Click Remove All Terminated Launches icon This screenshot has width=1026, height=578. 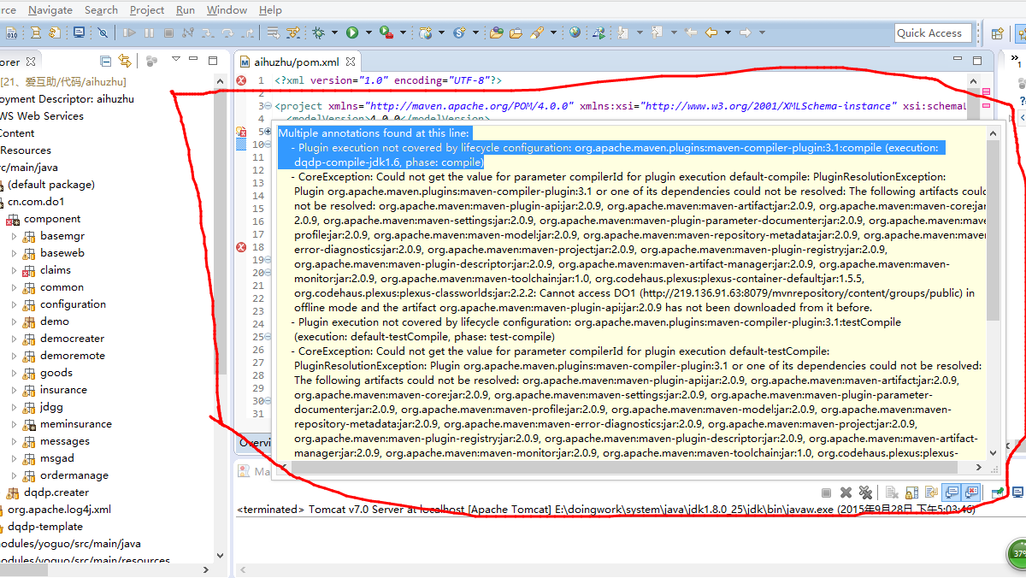pyautogui.click(x=865, y=492)
